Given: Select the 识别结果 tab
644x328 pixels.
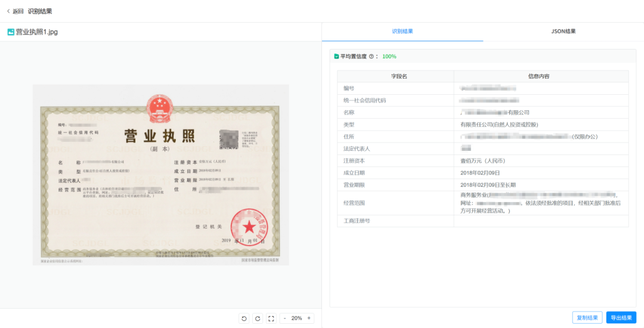Looking at the screenshot, I should tap(402, 32).
